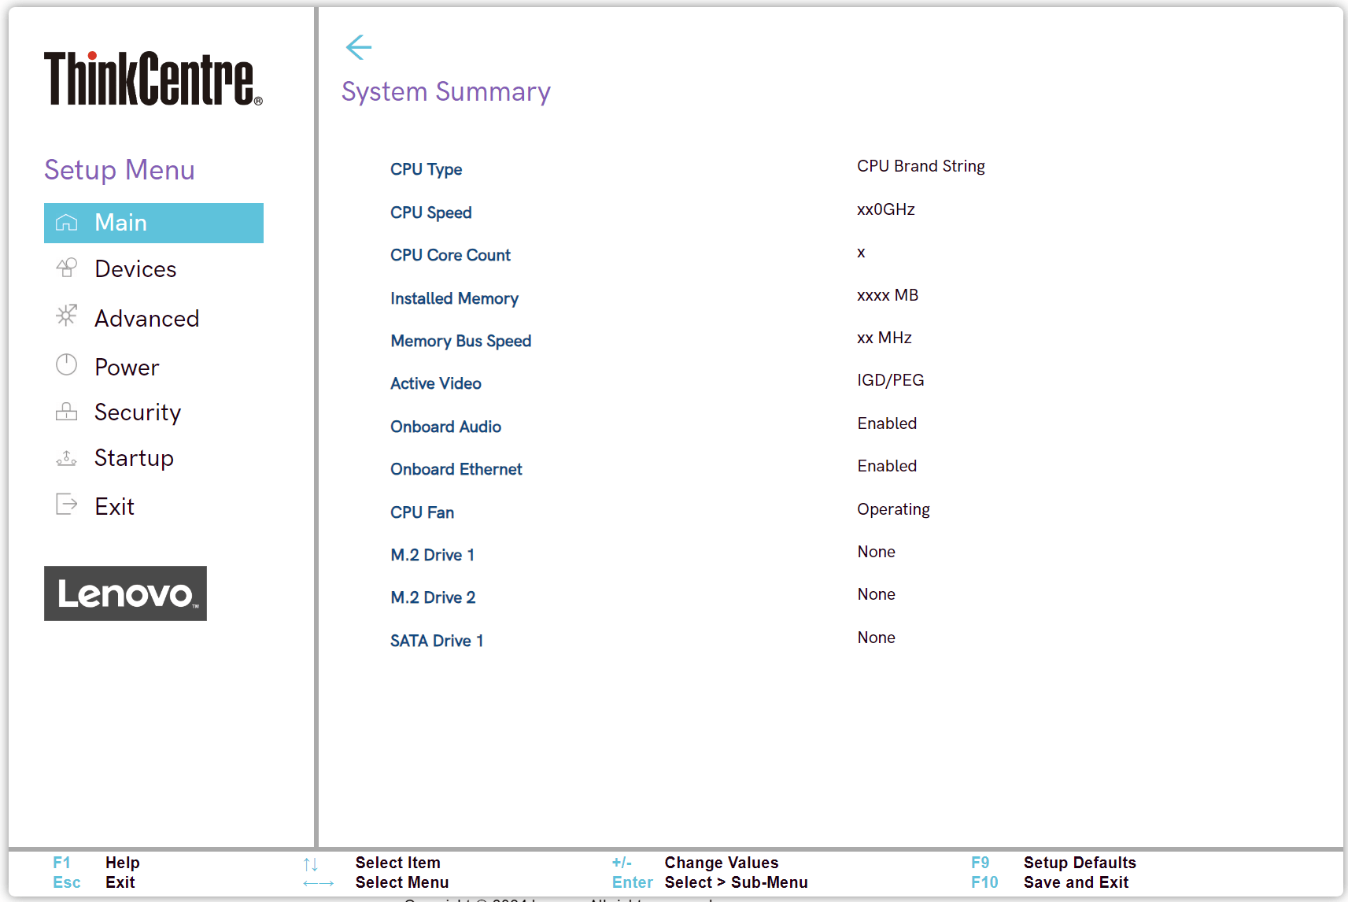Viewport: 1348px width, 902px height.
Task: Click the xx0GHz speed value
Action: pos(886,209)
